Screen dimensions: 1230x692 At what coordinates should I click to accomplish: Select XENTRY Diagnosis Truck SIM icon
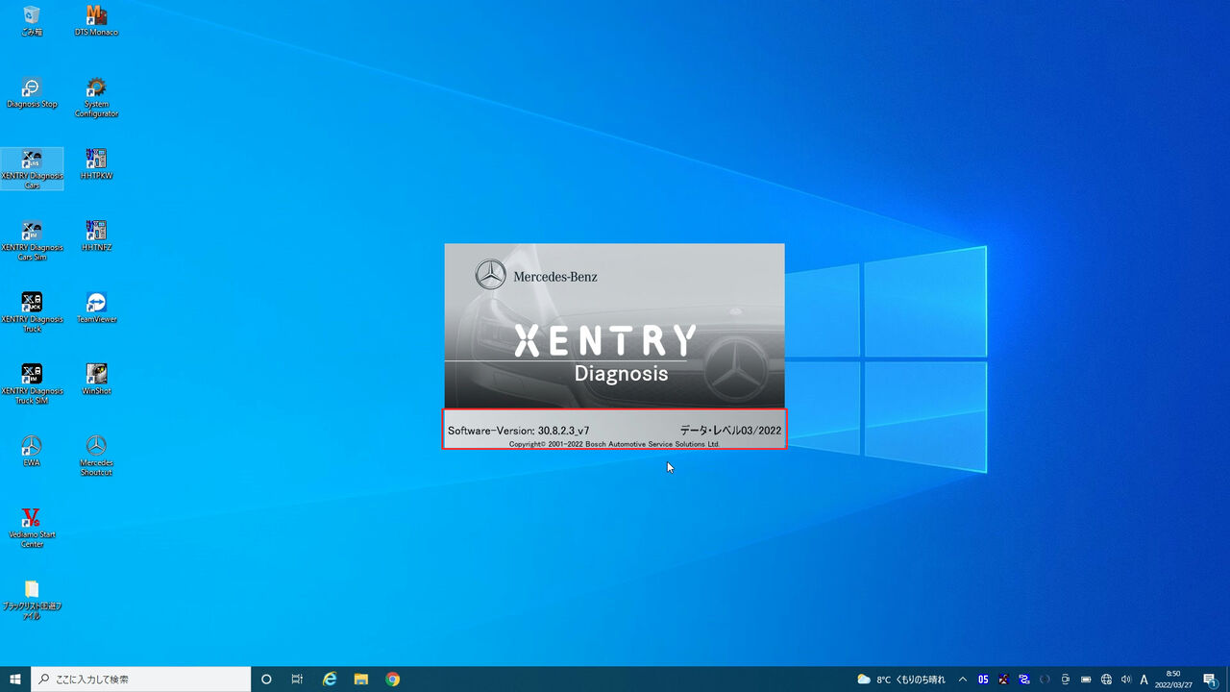click(x=32, y=384)
